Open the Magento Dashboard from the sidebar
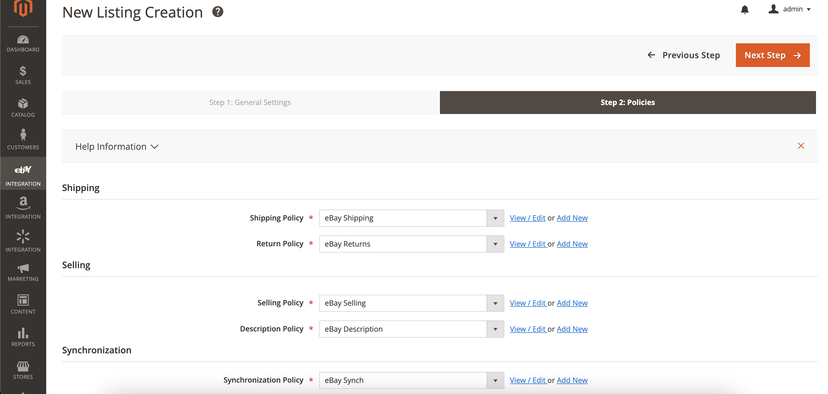The width and height of the screenshot is (828, 394). 23,43
